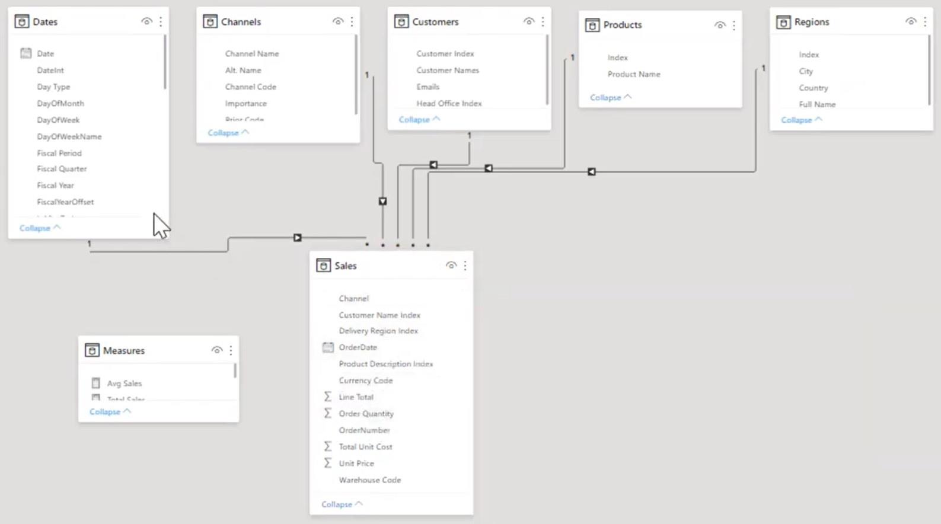The width and height of the screenshot is (941, 524).
Task: Select FiscalYearOffset field in Dates
Action: 65,202
